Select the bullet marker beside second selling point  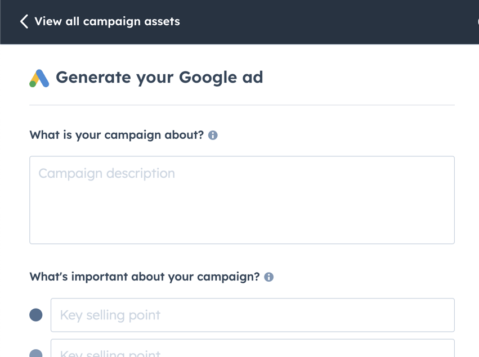pos(36,352)
